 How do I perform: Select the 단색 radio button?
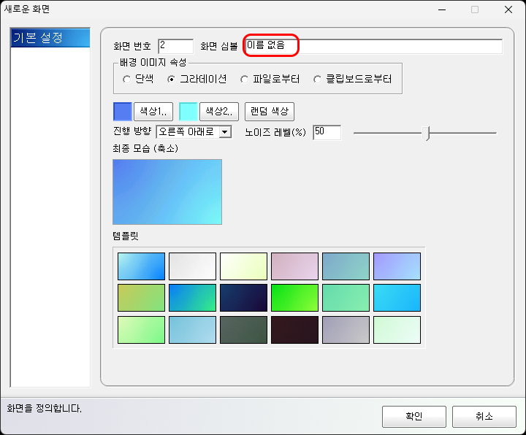pyautogui.click(x=127, y=79)
